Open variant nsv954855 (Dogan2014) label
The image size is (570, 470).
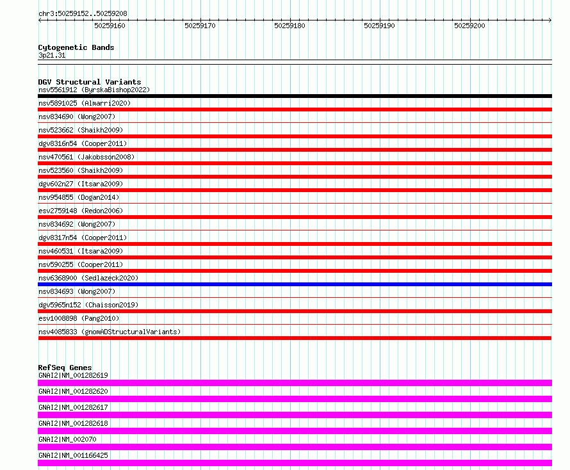[79, 197]
